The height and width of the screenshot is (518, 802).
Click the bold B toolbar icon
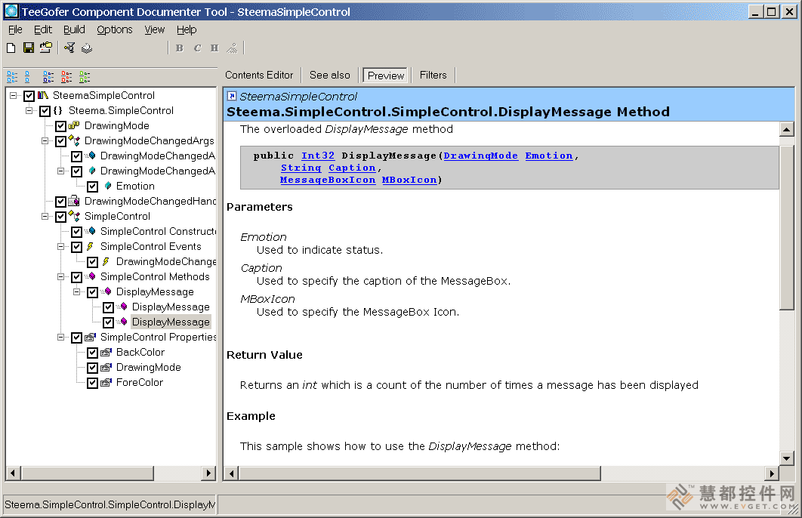pos(180,48)
